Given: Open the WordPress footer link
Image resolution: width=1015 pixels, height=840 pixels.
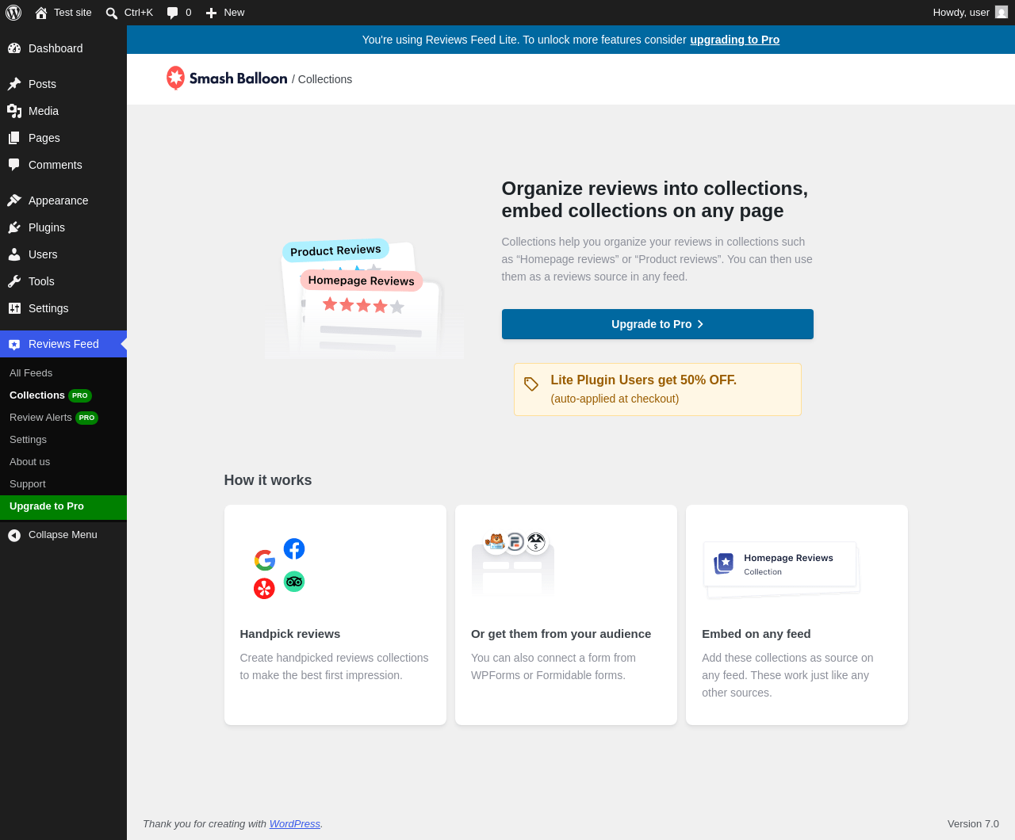Looking at the screenshot, I should [295, 824].
